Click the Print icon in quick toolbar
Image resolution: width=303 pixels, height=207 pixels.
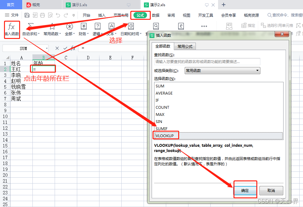[x=43, y=15]
